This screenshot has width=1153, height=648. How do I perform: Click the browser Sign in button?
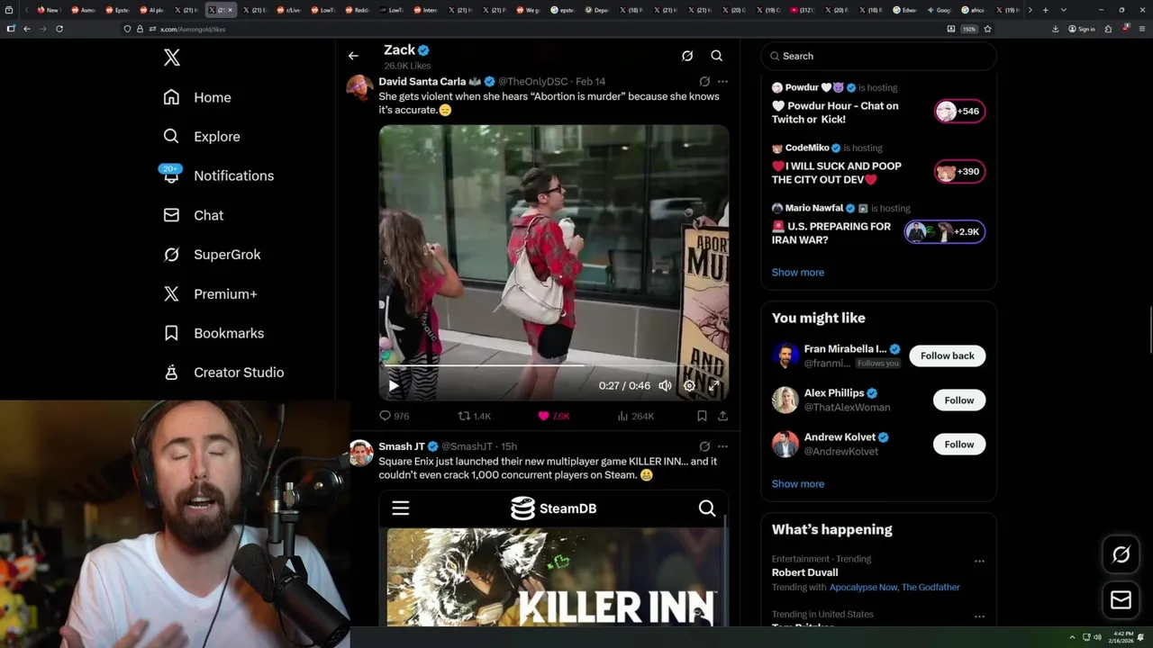(x=1082, y=29)
